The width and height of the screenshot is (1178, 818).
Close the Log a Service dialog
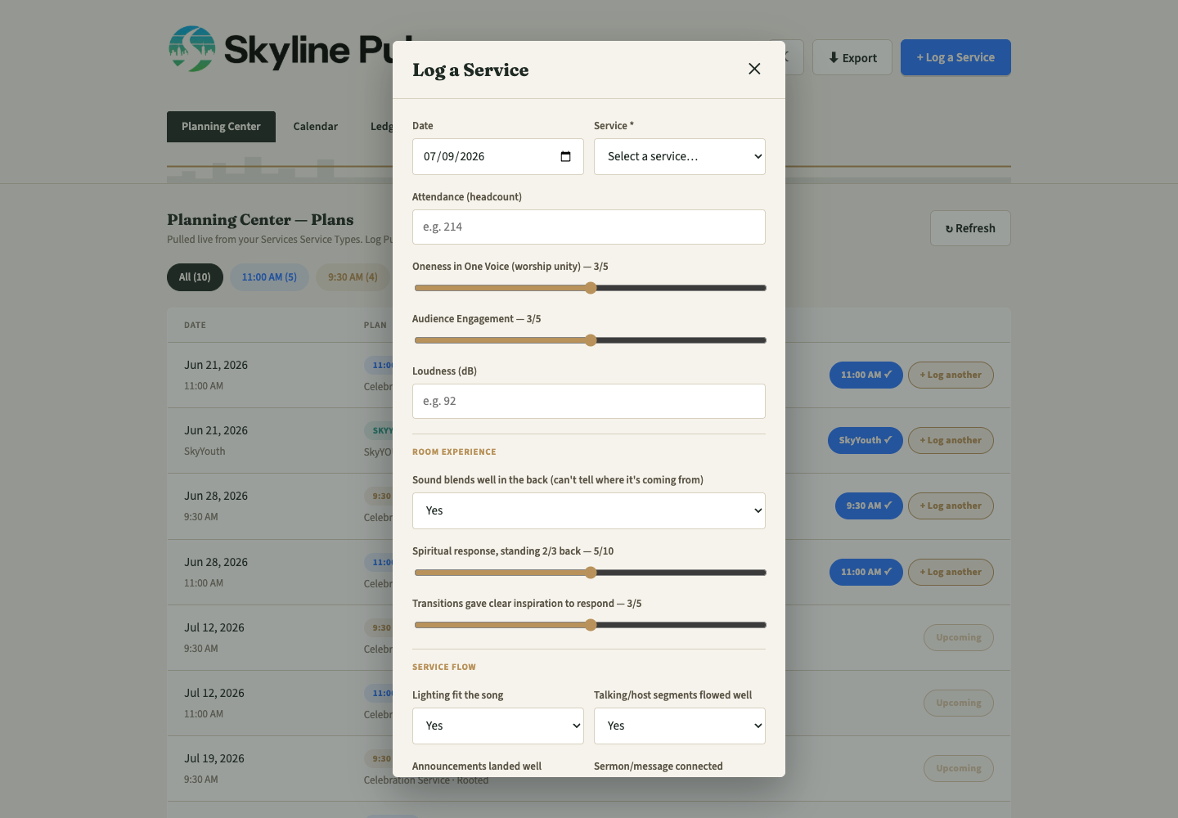click(x=754, y=69)
